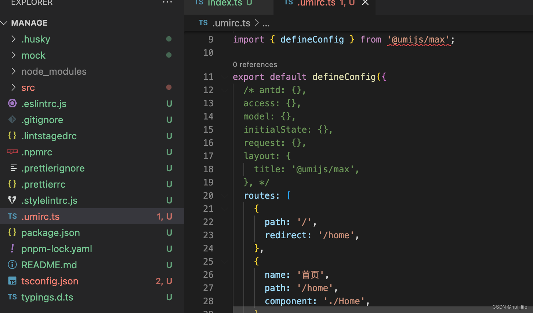
Task: Collapse the MANAGE workspace section
Action: (x=4, y=23)
